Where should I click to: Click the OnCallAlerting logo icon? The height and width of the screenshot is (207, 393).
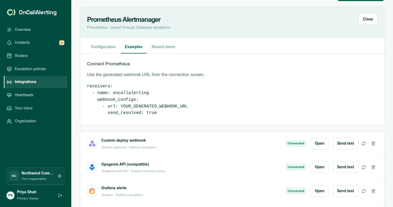11,12
